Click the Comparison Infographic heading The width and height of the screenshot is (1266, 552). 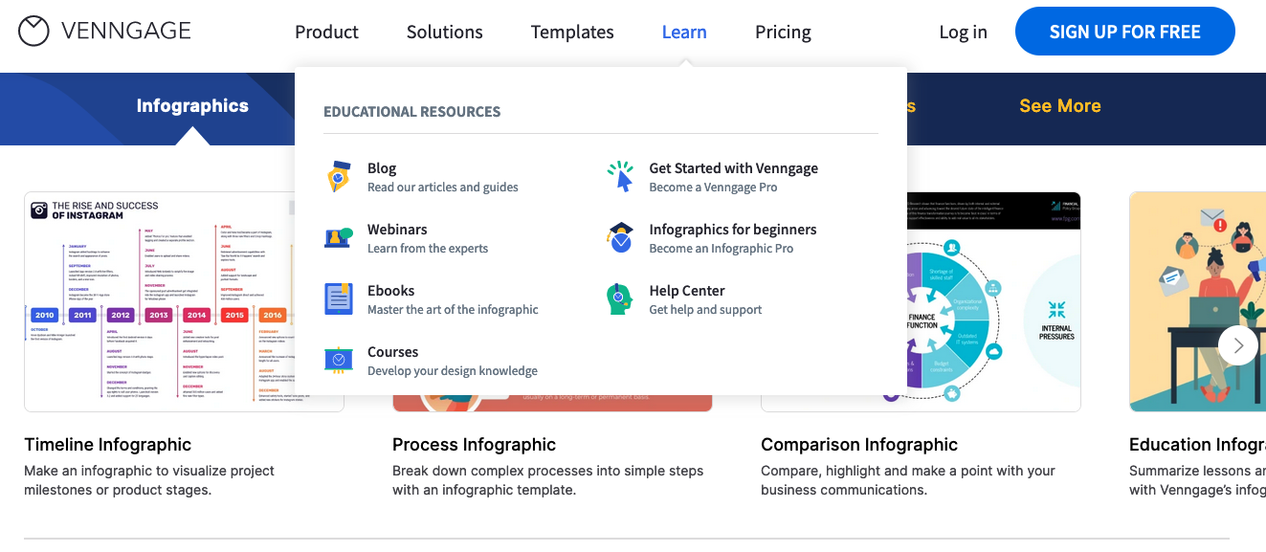[859, 444]
